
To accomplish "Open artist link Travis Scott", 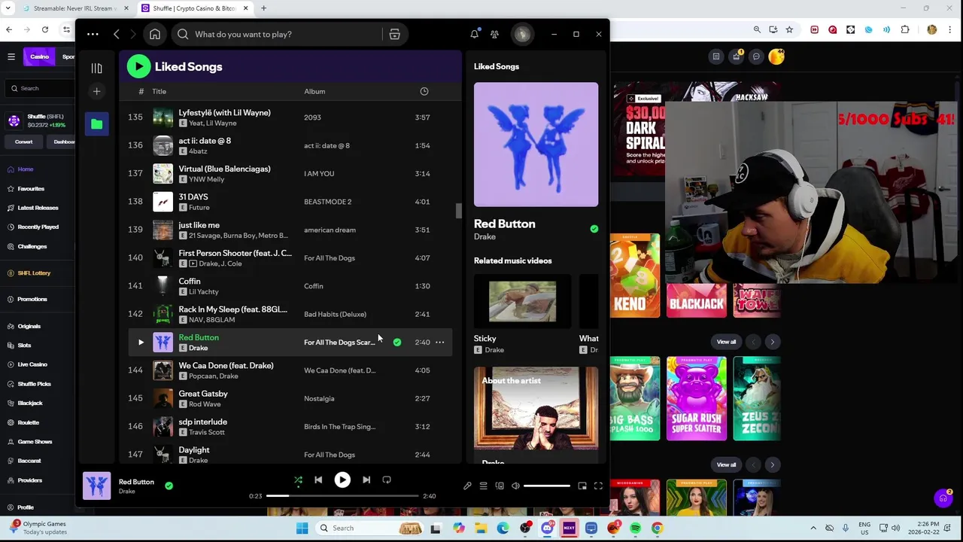I will [207, 432].
